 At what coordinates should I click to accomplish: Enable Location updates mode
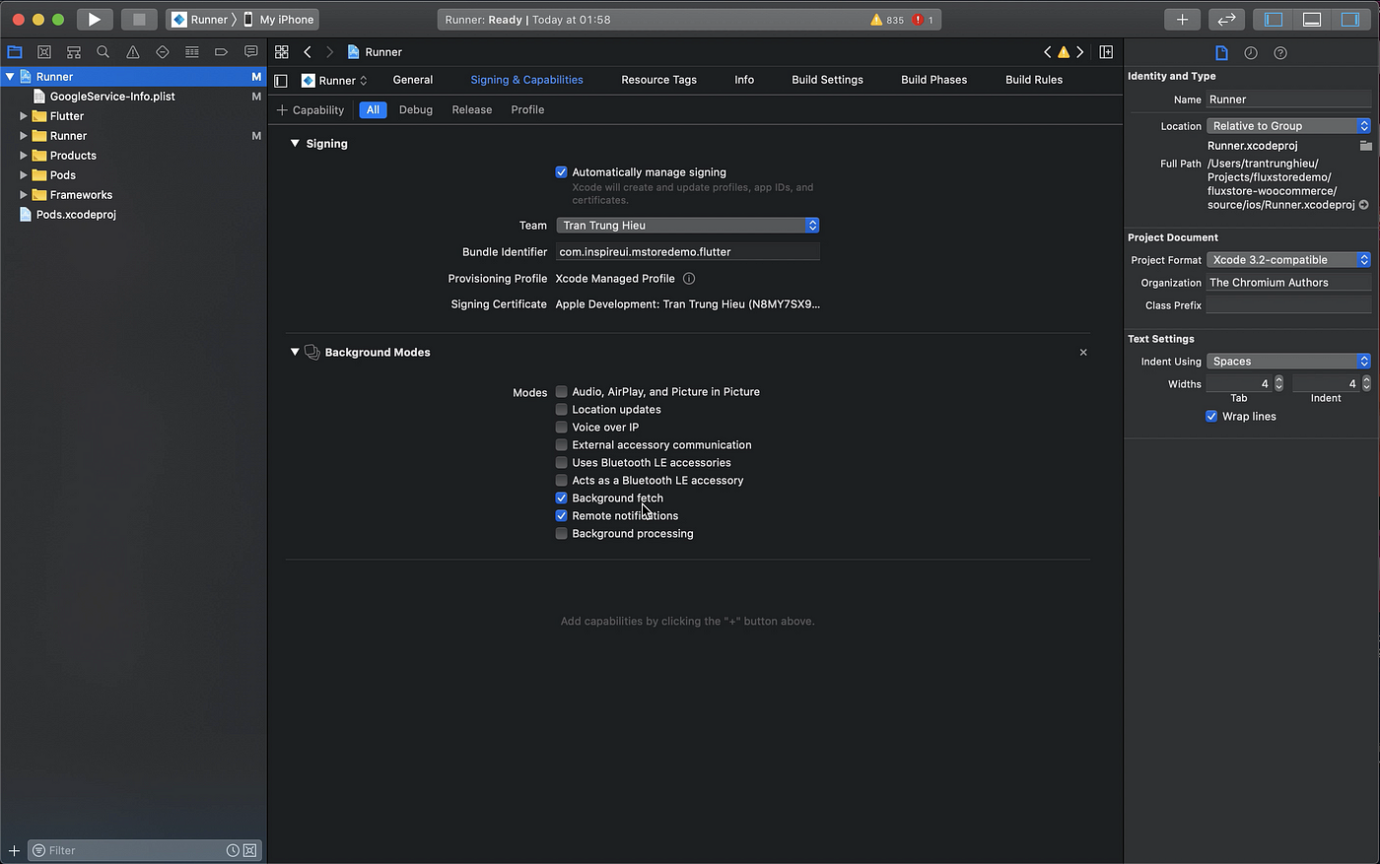click(561, 410)
